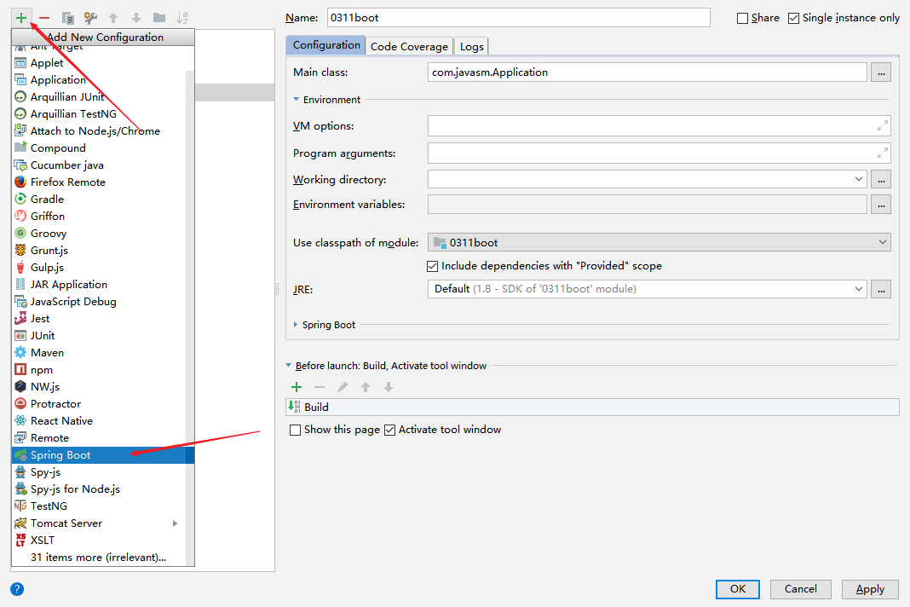Open Edit Defaults wrench icon
Viewport: 910px width, 607px height.
(90, 18)
